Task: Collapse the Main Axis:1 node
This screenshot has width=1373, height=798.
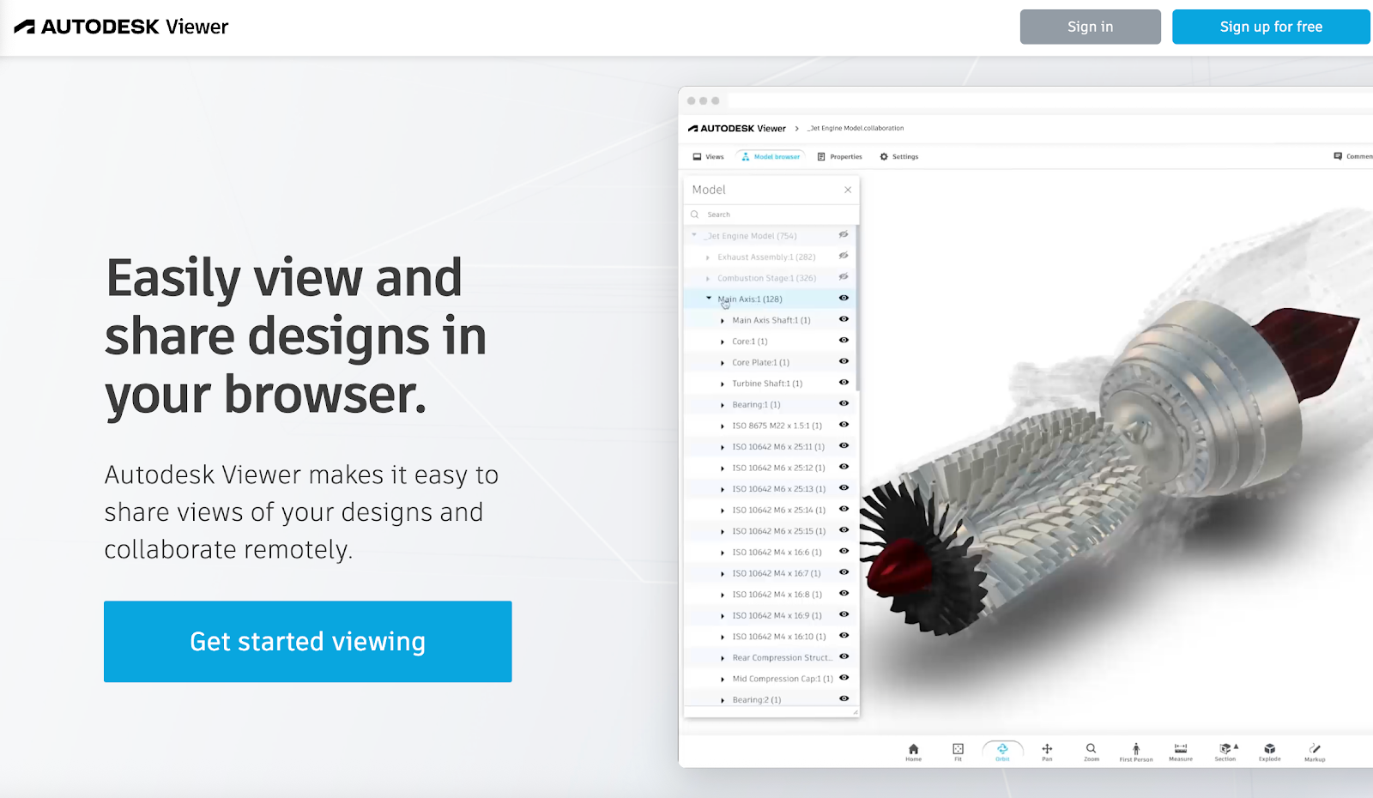Action: [x=709, y=299]
